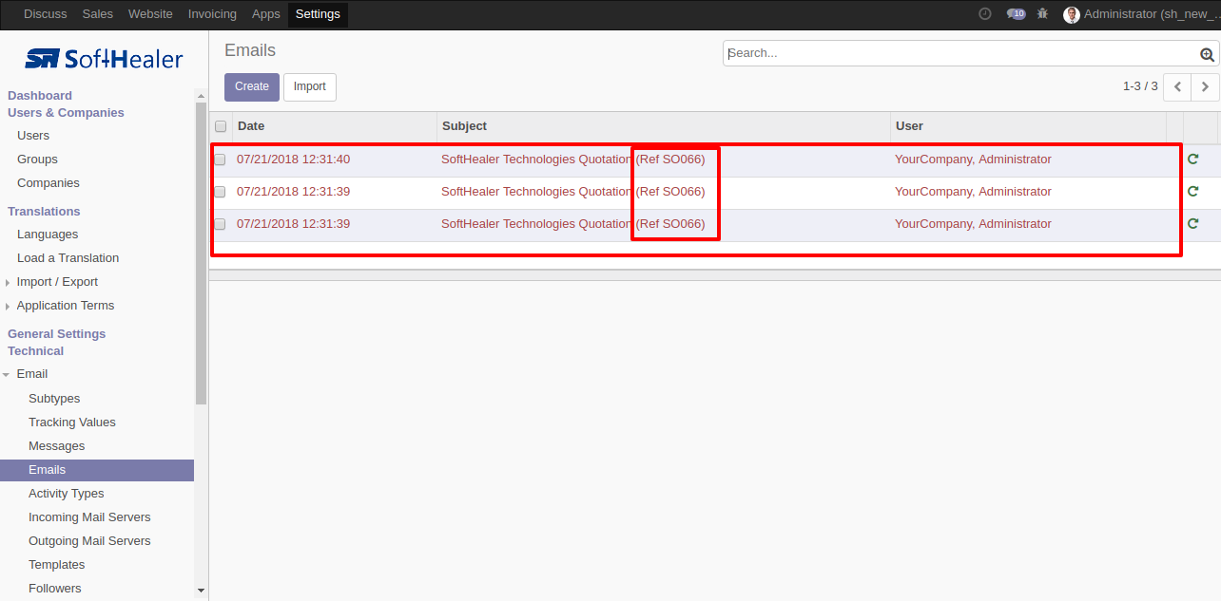Go to the previous page of emails
Image resolution: width=1221 pixels, height=601 pixels.
(x=1177, y=86)
